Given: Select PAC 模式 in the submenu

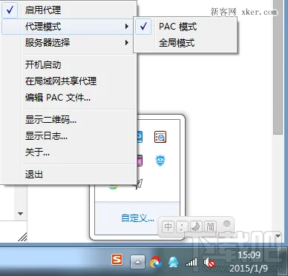Looking at the screenshot, I should (x=185, y=27).
